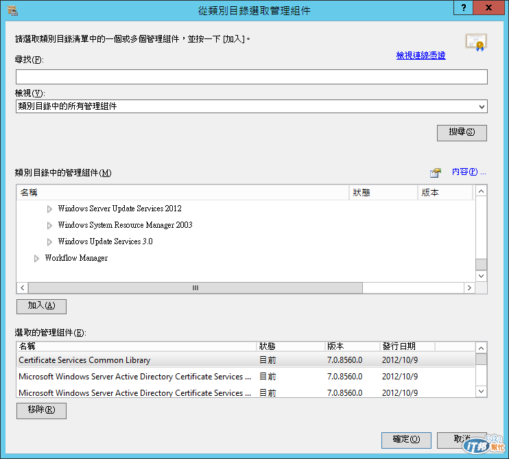
Task: Open the 檢視(V) dropdown list
Action: pyautogui.click(x=252, y=106)
